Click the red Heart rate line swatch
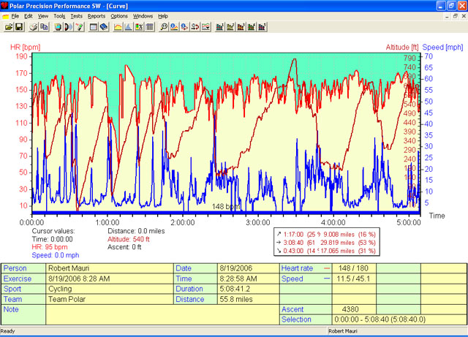Viewport: 468px width, 337px height. (x=327, y=268)
